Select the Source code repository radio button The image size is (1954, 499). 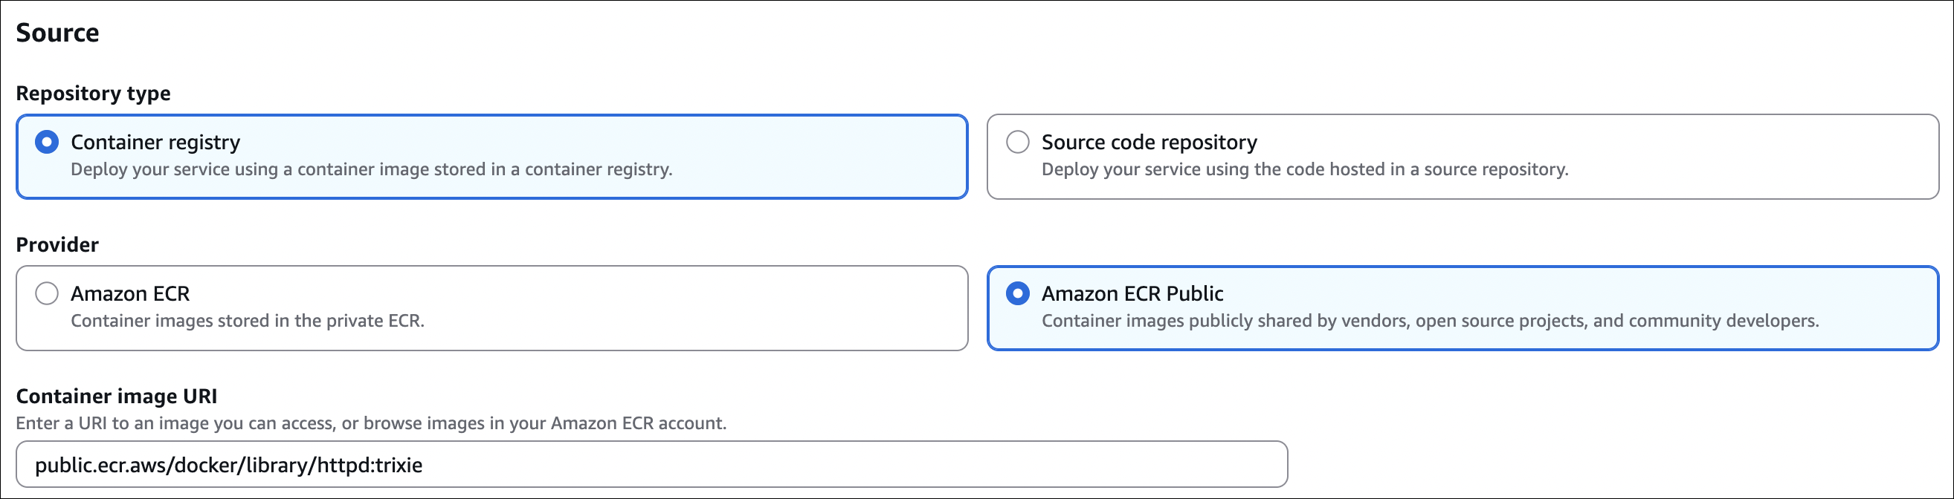[x=1017, y=142]
